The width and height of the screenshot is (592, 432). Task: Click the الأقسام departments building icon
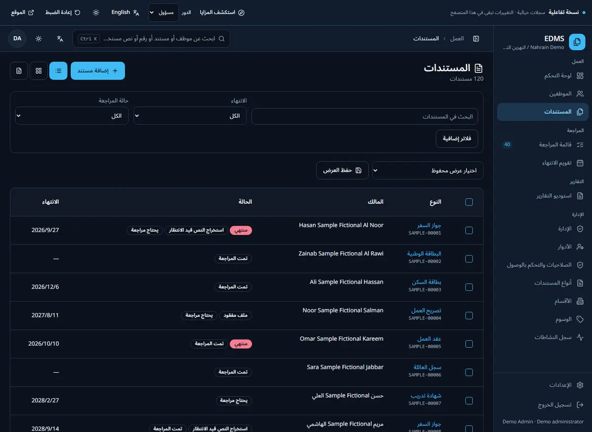tap(580, 301)
